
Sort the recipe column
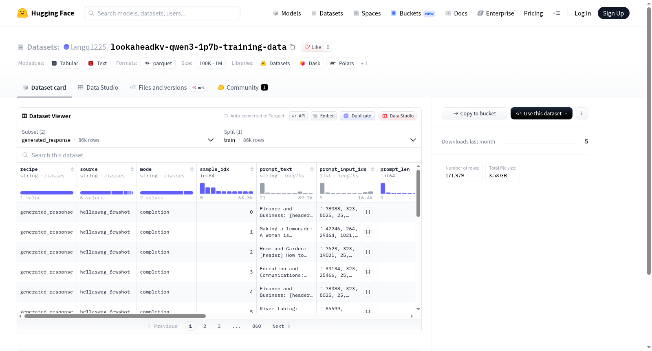pos(72,169)
